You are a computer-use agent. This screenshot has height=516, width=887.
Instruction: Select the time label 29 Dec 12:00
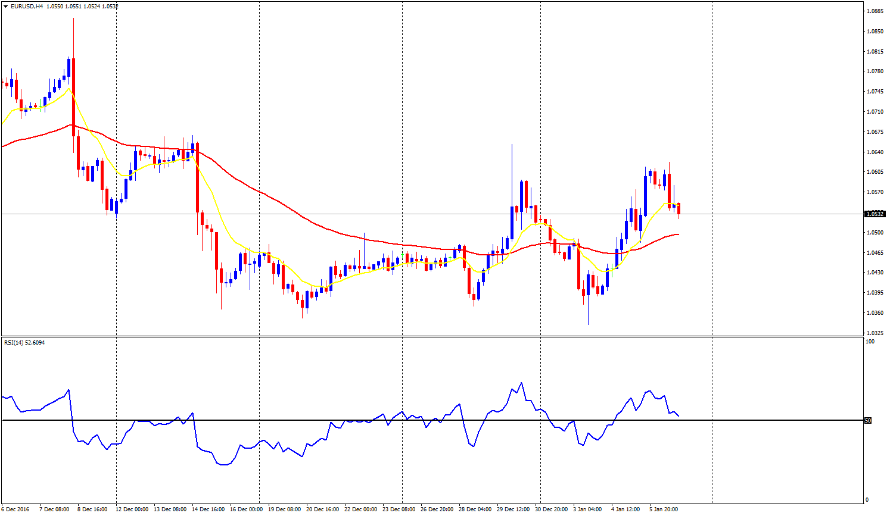(x=513, y=509)
